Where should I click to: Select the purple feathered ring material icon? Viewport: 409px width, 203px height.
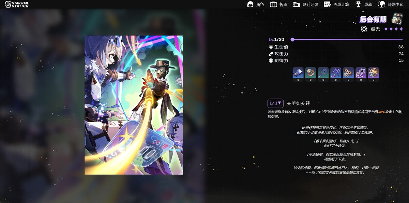point(361,73)
